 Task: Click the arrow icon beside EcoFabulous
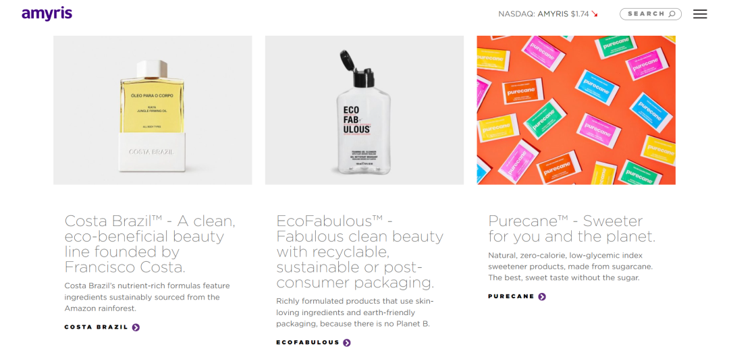point(347,343)
